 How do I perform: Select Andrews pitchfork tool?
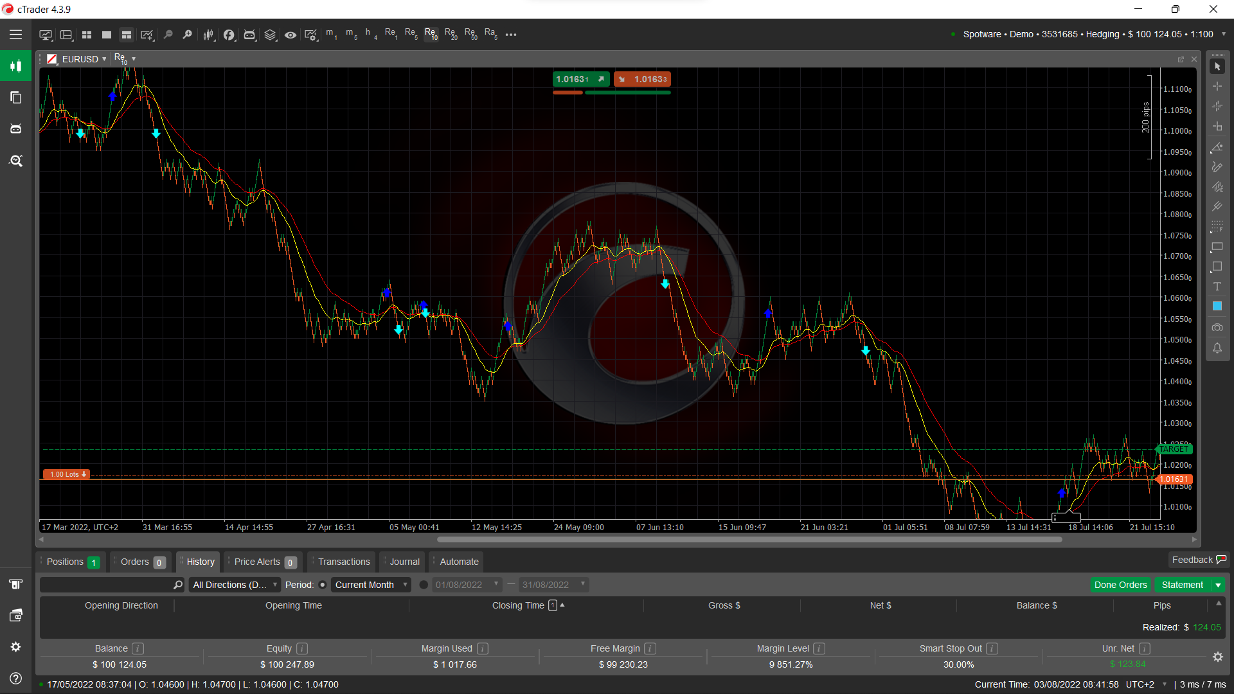coord(1217,207)
